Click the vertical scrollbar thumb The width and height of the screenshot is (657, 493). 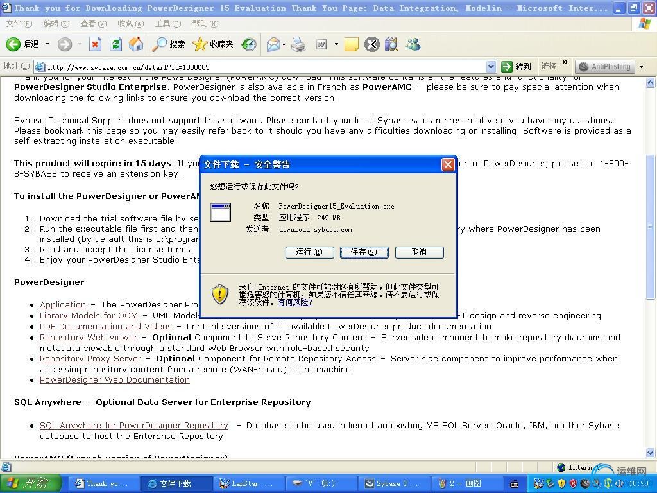click(x=651, y=227)
